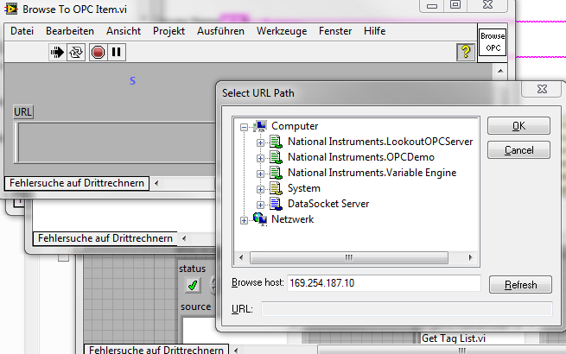This screenshot has width=566, height=354.
Task: Open the Ansicht menu
Action: [x=124, y=31]
